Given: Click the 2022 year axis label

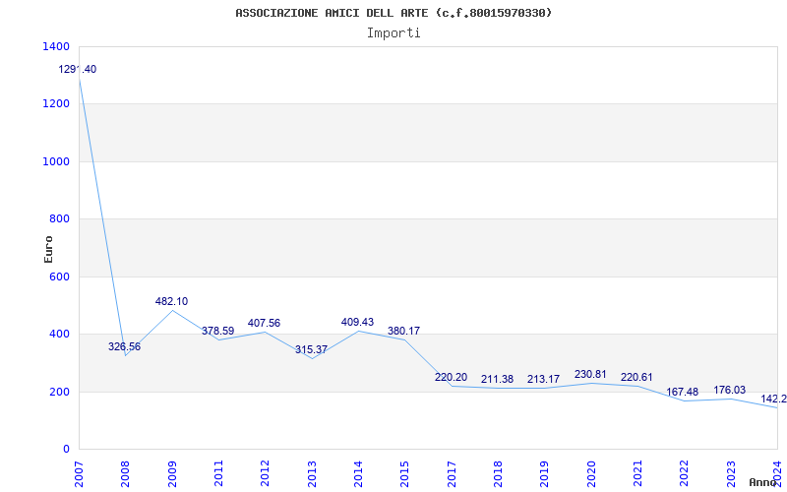Looking at the screenshot, I should (x=684, y=474).
